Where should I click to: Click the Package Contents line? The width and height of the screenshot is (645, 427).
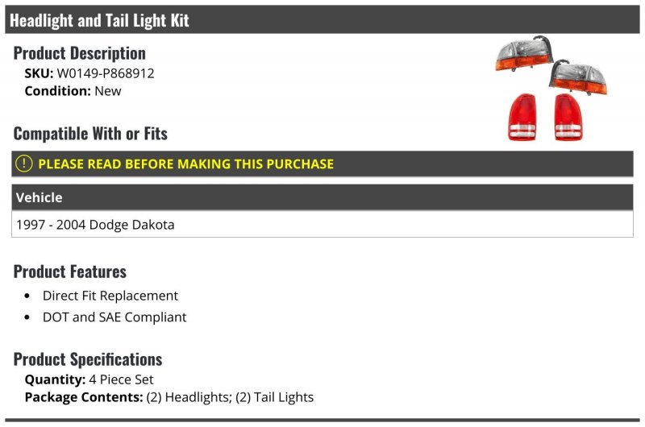point(169,397)
